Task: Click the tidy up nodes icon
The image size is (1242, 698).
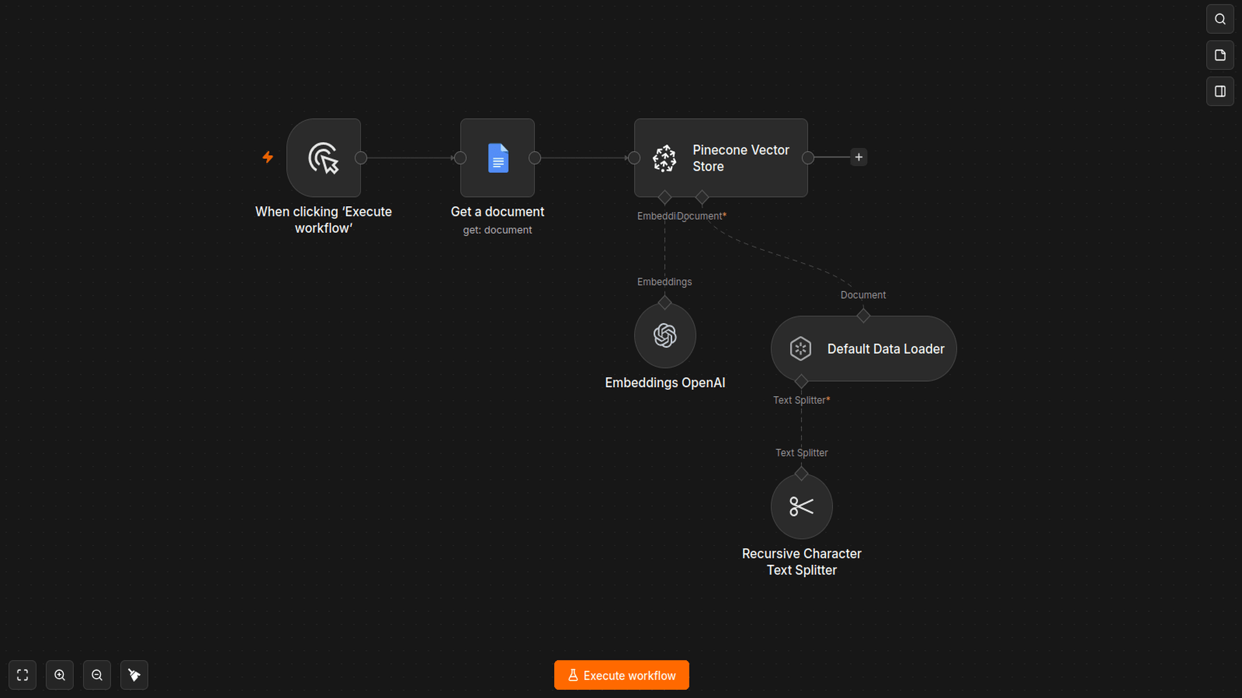Action: click(134, 675)
